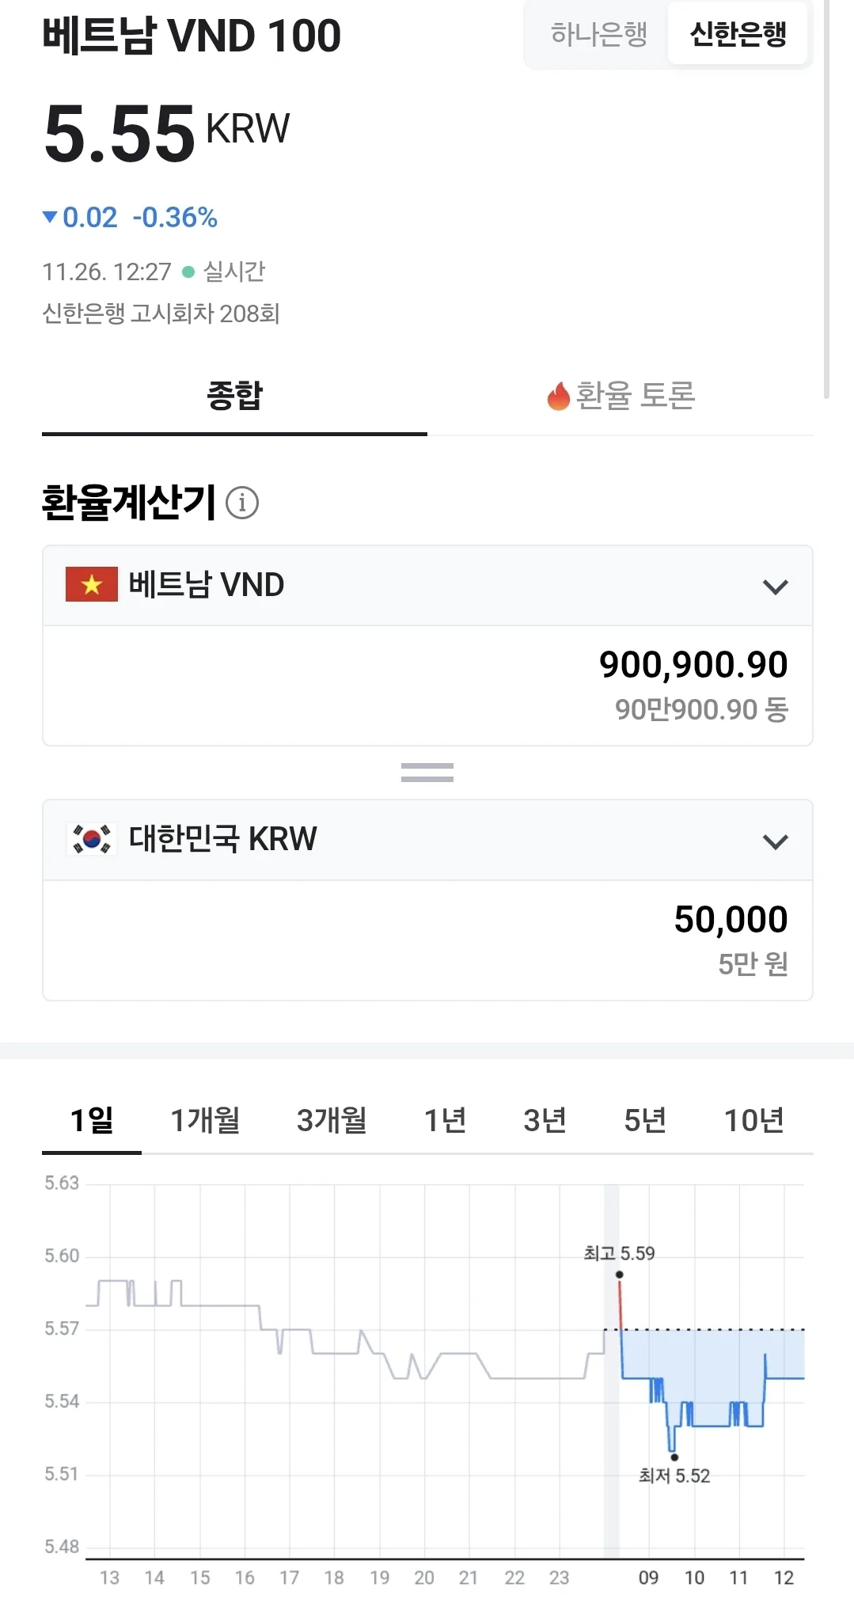Expand the 베트남 VND currency dropdown
Image resolution: width=854 pixels, height=1599 pixels.
point(427,586)
